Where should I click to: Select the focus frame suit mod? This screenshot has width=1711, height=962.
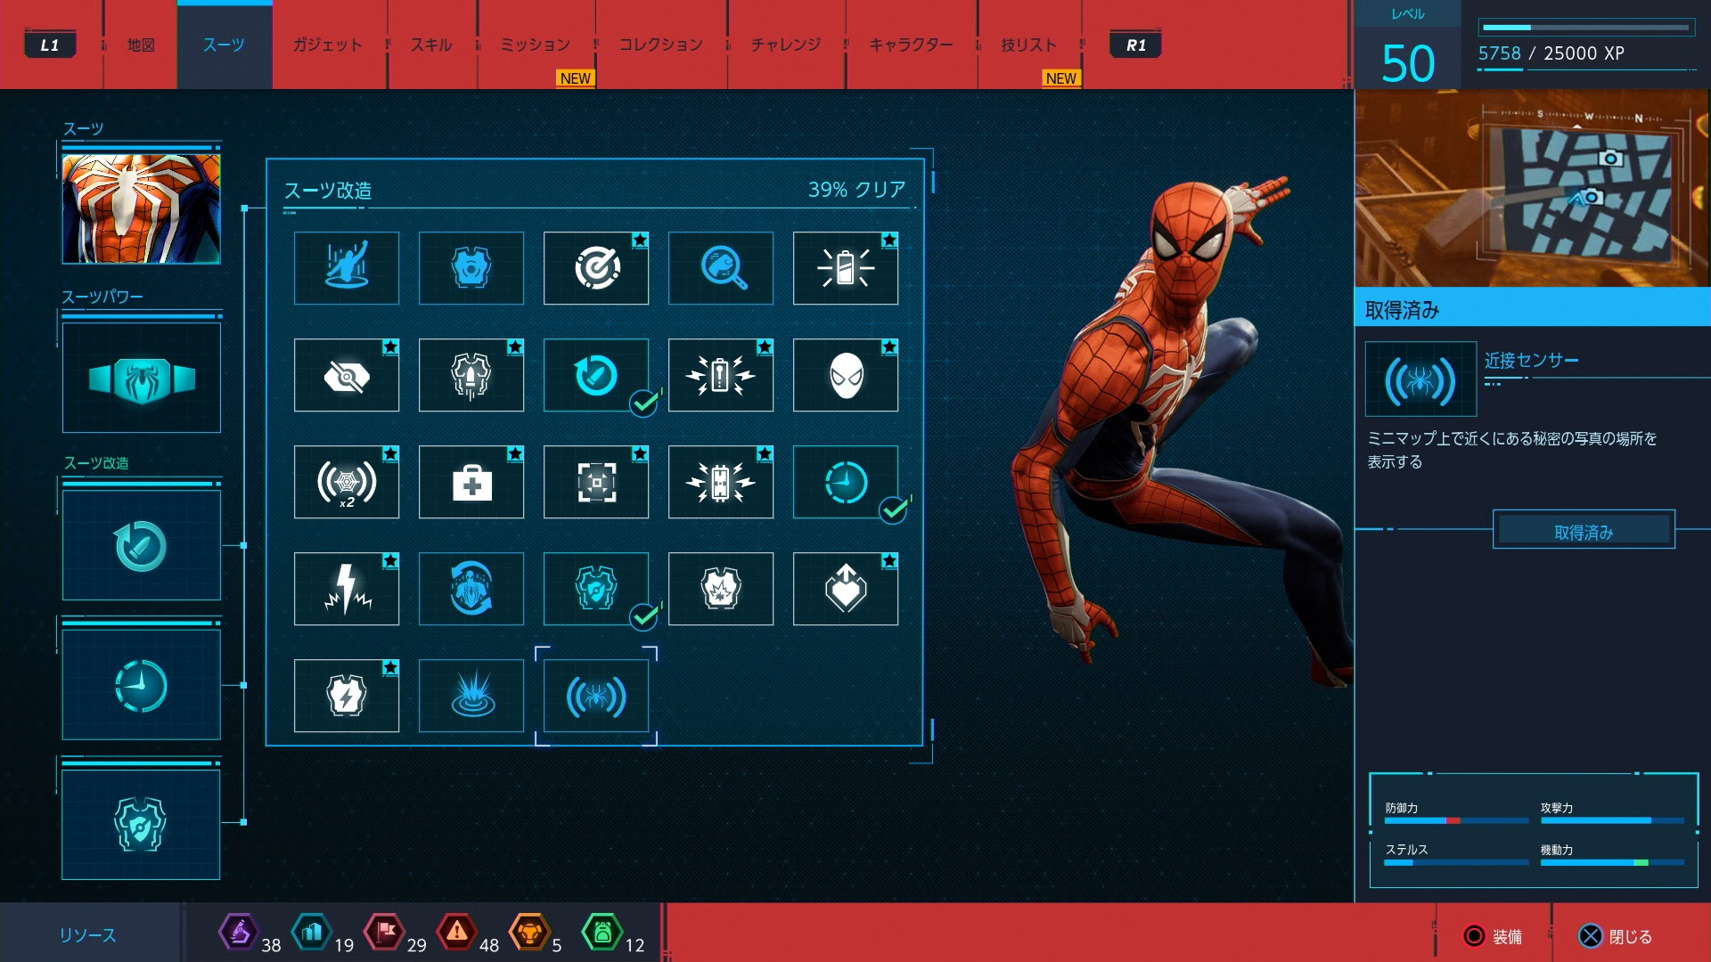coord(596,482)
